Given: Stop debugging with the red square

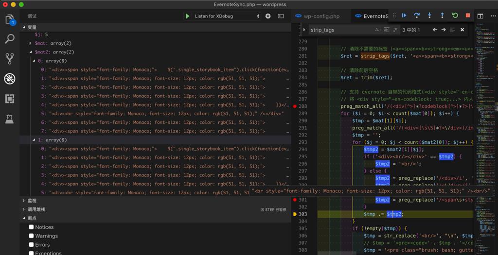Looking at the screenshot, I should coord(468,16).
